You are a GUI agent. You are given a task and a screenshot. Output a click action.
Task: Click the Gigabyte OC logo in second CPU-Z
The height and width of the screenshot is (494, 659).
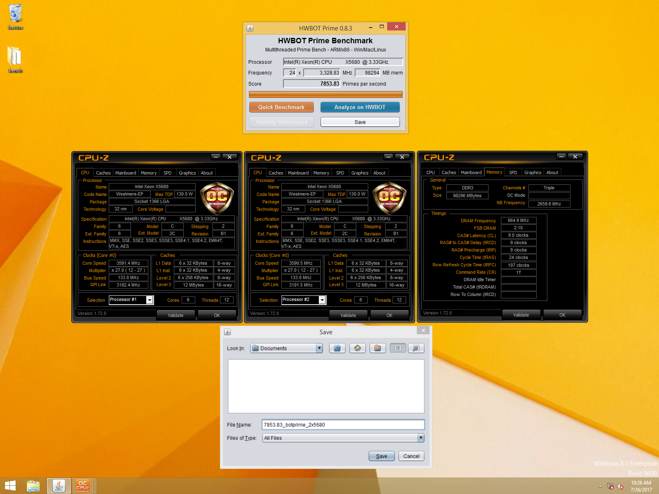point(389,198)
